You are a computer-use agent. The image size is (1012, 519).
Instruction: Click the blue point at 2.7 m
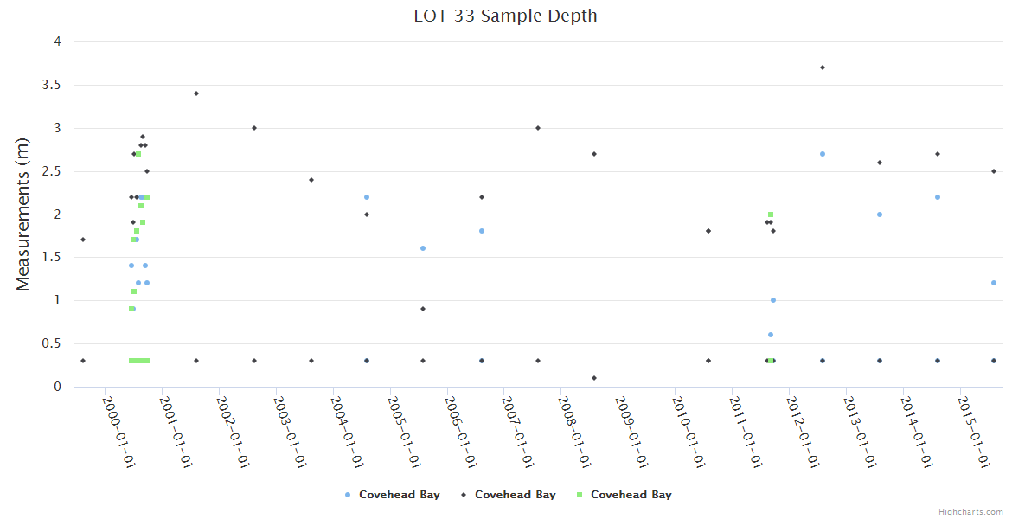coord(823,154)
